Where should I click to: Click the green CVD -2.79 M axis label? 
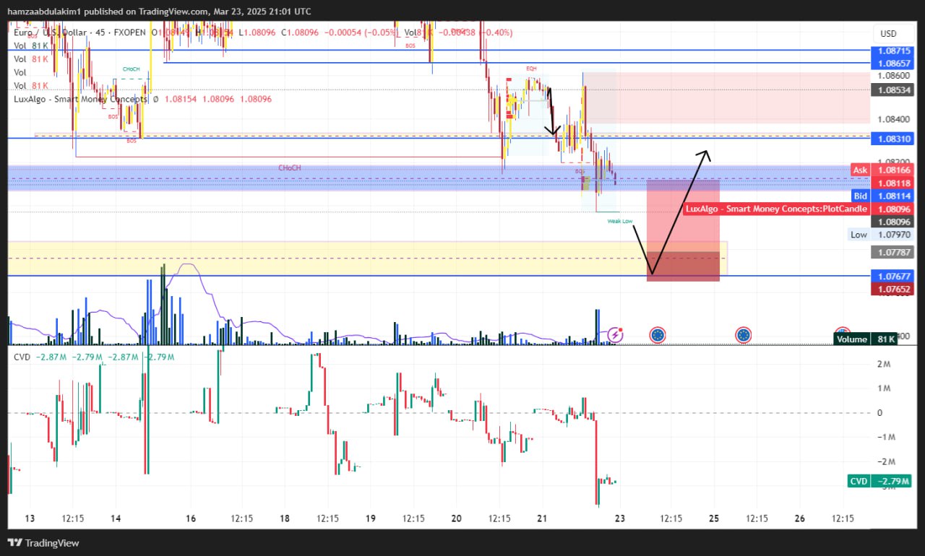(879, 481)
